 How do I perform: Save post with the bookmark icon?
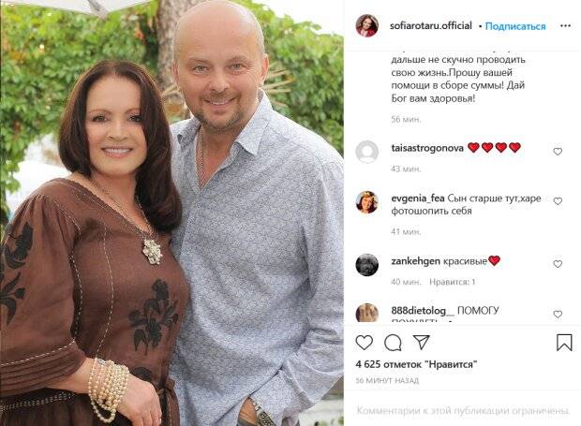point(564,343)
